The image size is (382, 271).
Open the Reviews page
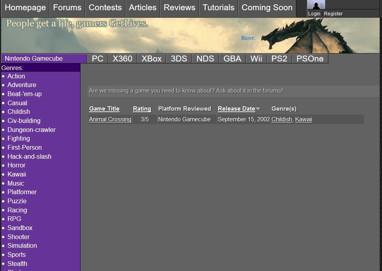pos(179,8)
